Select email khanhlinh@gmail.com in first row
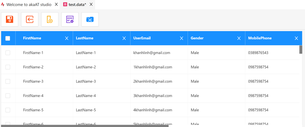 pos(152,53)
